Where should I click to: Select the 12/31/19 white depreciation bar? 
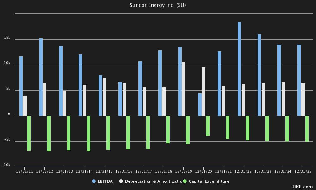coord(184,89)
